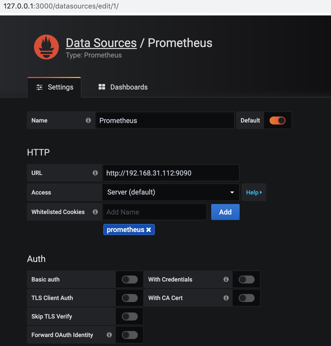Click the With Credentials label

tap(170, 279)
